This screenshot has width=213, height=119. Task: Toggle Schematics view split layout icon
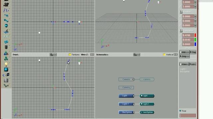176,55
